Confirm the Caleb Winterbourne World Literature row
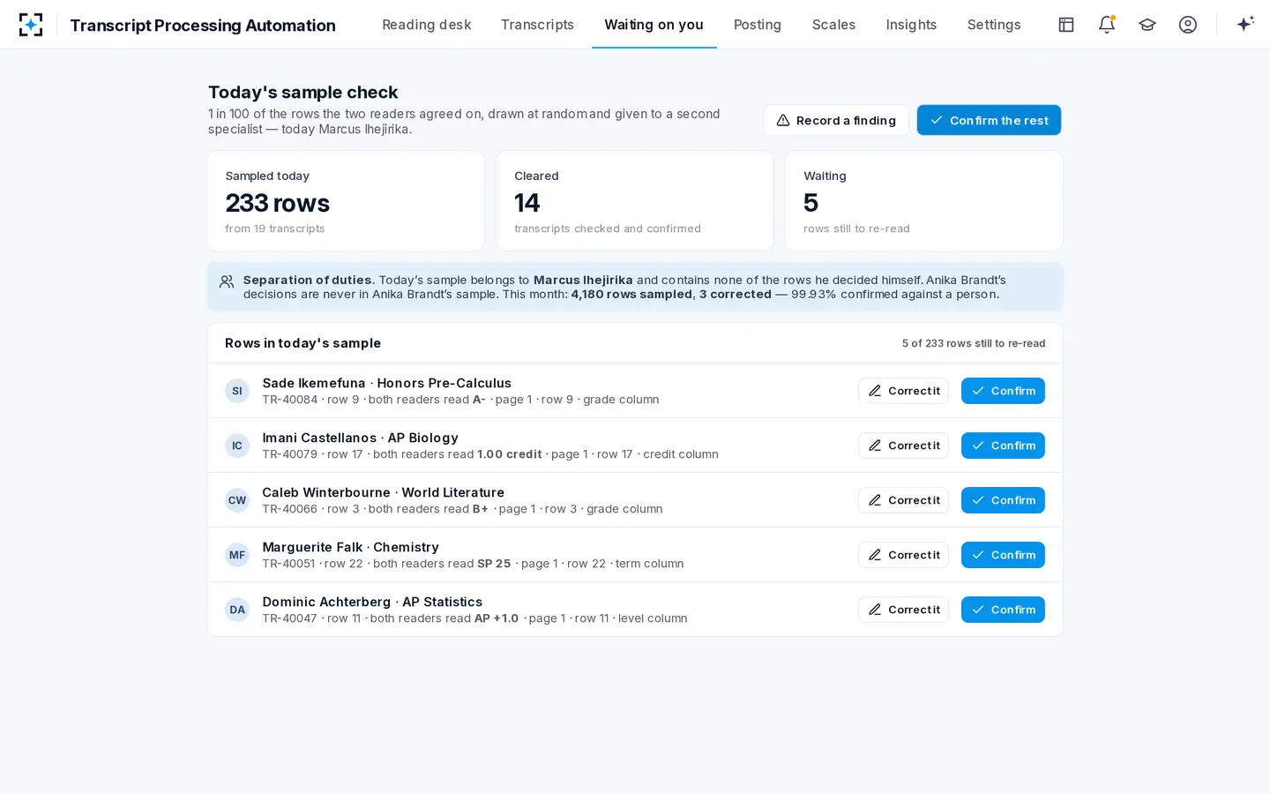This screenshot has height=794, width=1270. click(1003, 500)
